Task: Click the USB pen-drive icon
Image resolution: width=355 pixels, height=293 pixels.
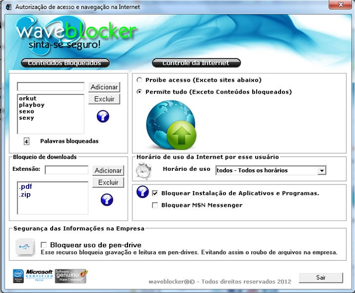Action: click(25, 247)
